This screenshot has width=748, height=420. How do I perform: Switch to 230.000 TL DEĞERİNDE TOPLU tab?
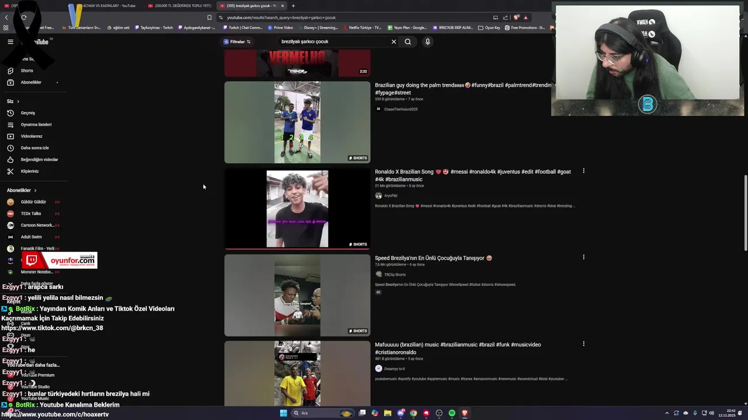point(179,6)
